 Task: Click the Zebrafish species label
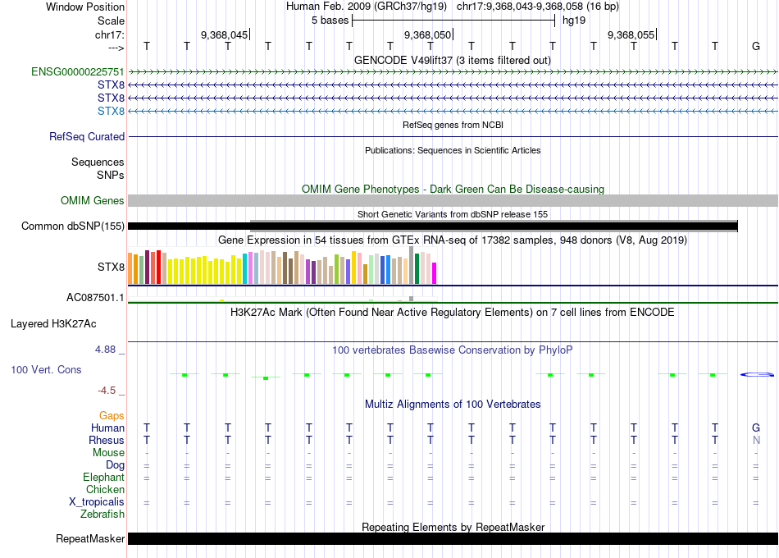[x=102, y=515]
